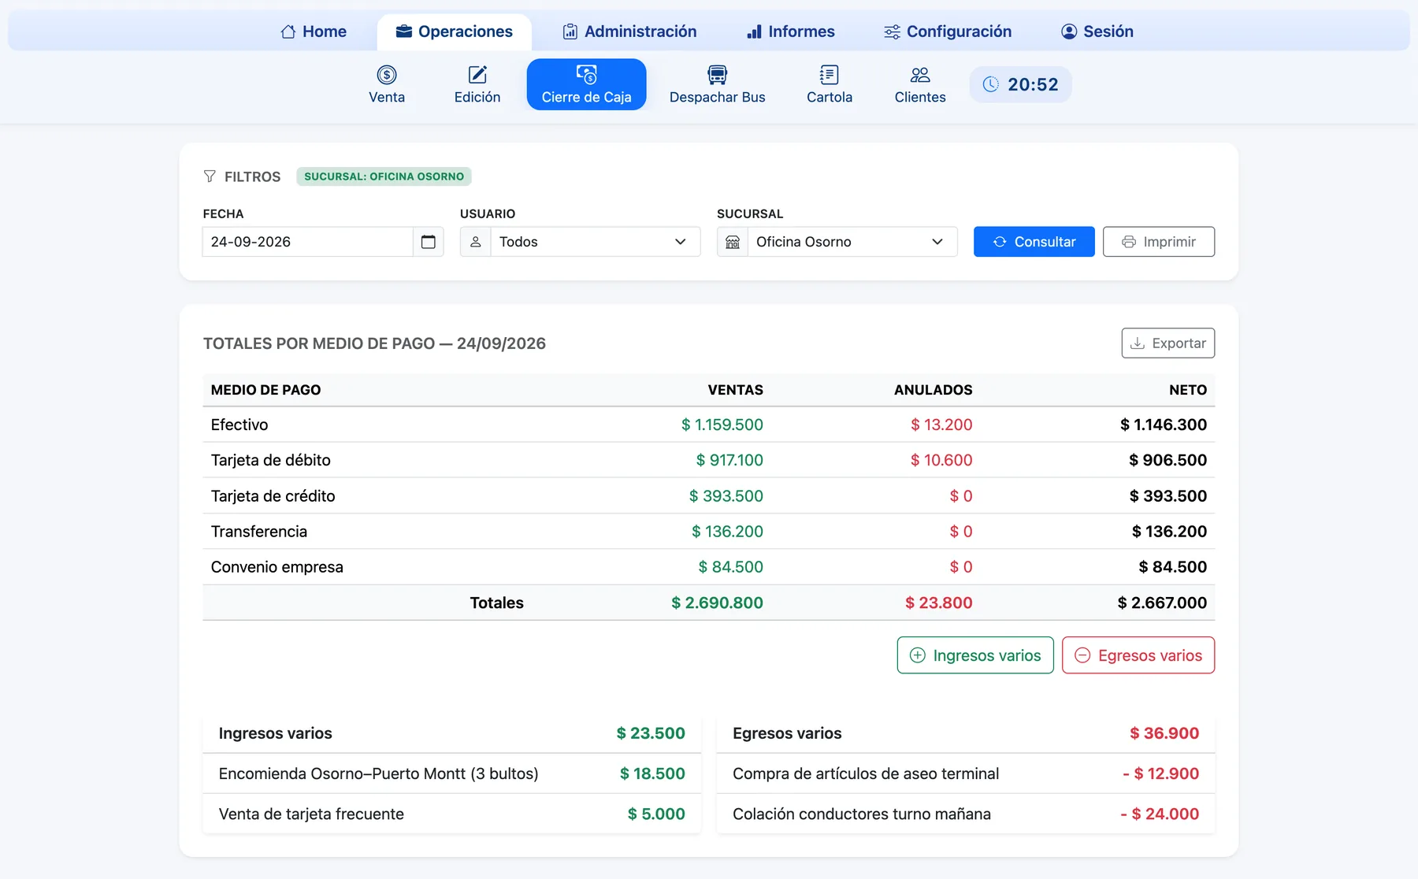This screenshot has width=1418, height=879.
Task: Click the débito neto value $ 906.500
Action: (x=1167, y=460)
